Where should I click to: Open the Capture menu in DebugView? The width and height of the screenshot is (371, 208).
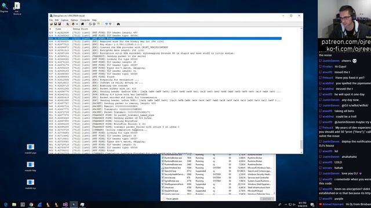pyautogui.click(x=64, y=20)
